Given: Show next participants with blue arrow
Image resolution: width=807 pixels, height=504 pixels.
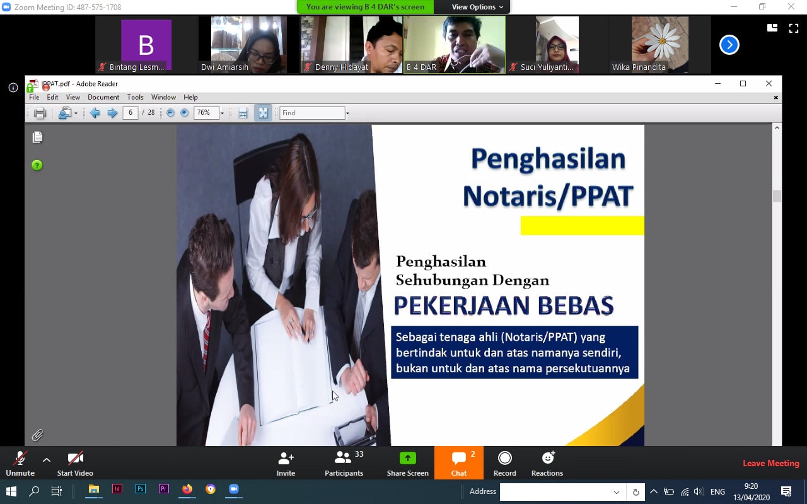Looking at the screenshot, I should [729, 45].
